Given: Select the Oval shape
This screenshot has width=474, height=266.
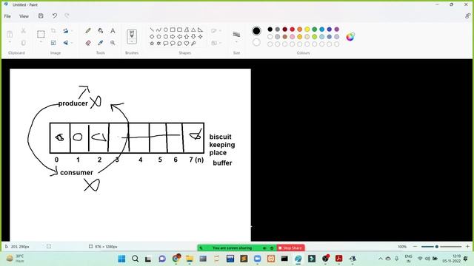Looking at the screenshot, I should coord(166,30).
